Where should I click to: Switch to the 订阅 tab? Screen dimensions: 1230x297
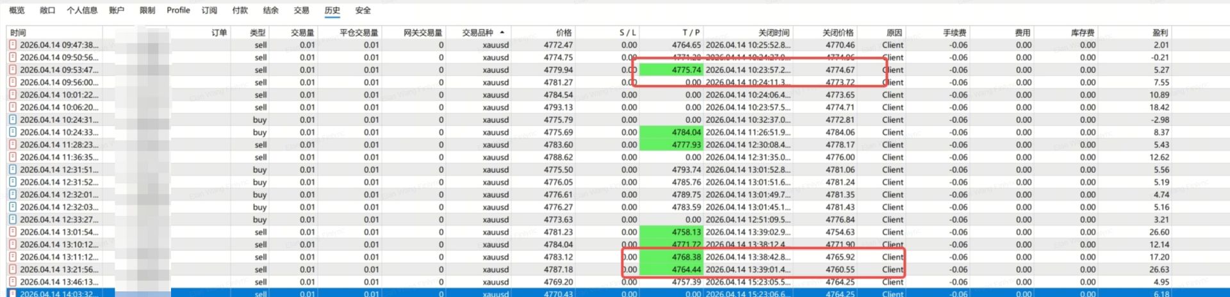point(209,10)
